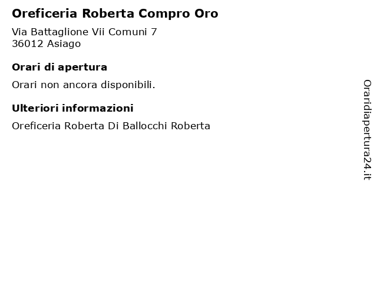
Task: Click the Ulteriori informazioni heading
Action: [72, 108]
